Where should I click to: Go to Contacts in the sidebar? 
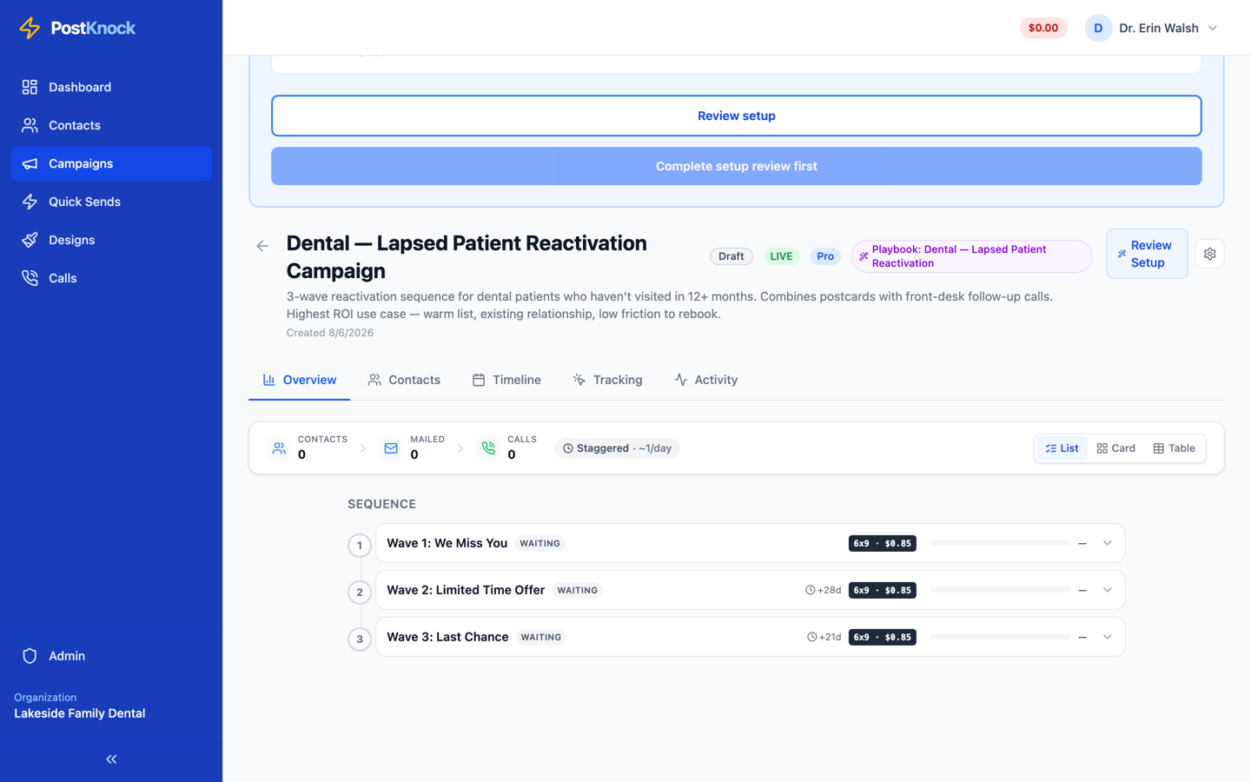(x=111, y=125)
